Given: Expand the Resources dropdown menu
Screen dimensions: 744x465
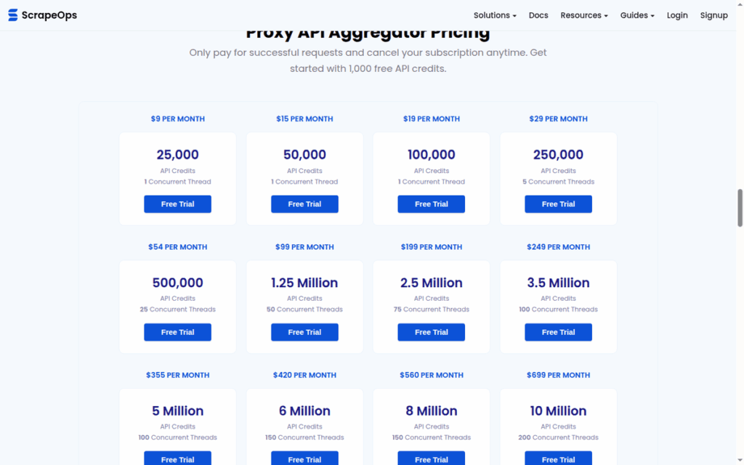Looking at the screenshot, I should (x=584, y=15).
